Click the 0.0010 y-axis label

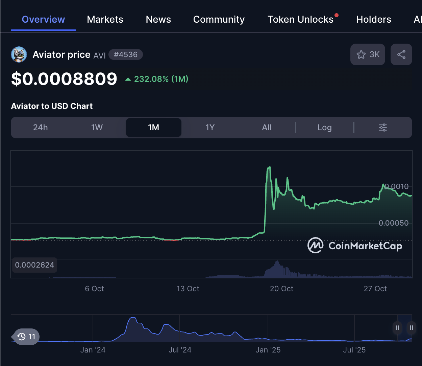tap(397, 186)
